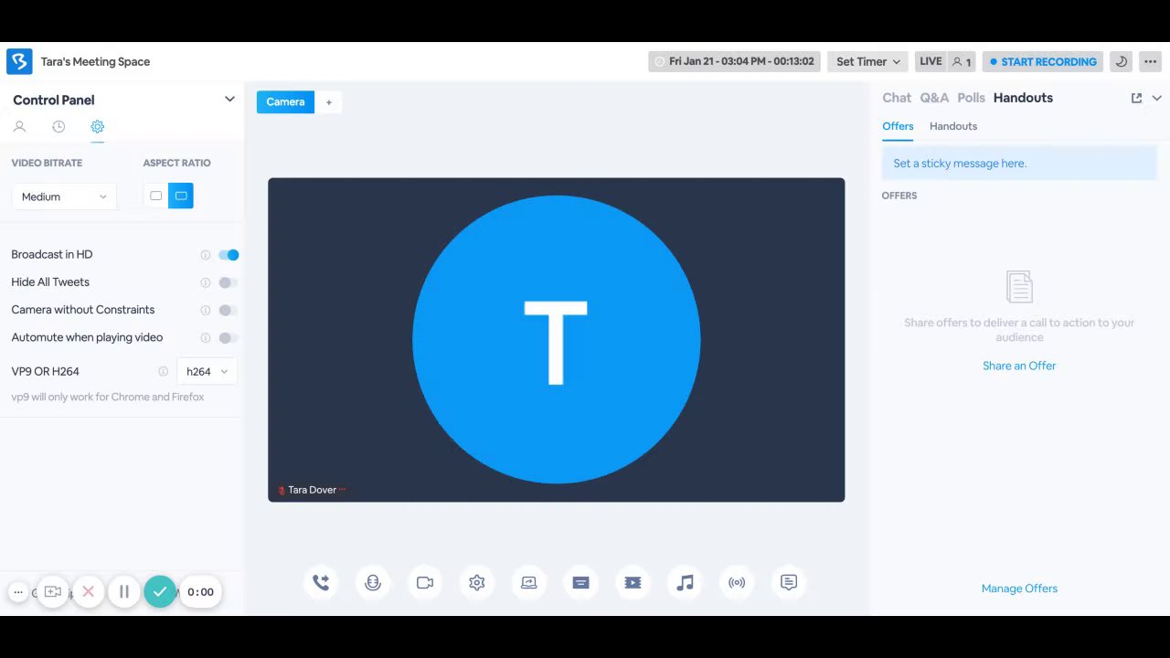
Task: Click the recorder overlay more options dots
Action: (x=18, y=592)
